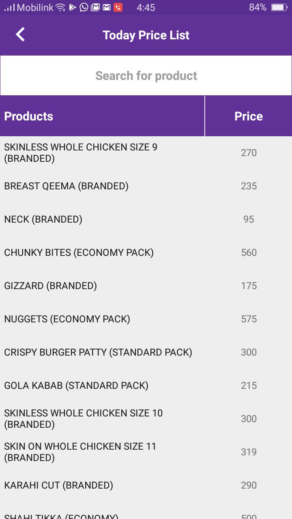
Task: Tap Nuggets (Economy Pack) item
Action: 146,319
